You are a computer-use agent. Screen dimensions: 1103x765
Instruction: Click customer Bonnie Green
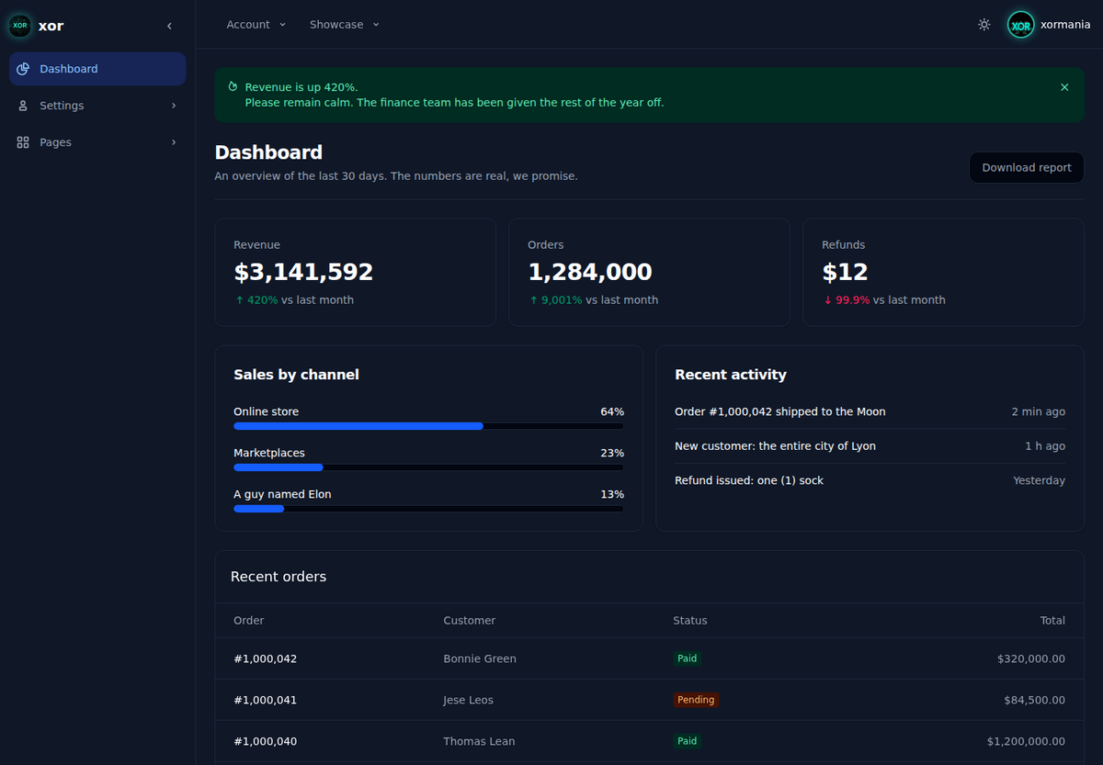tap(480, 658)
